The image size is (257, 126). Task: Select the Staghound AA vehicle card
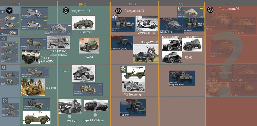(x=182, y=78)
